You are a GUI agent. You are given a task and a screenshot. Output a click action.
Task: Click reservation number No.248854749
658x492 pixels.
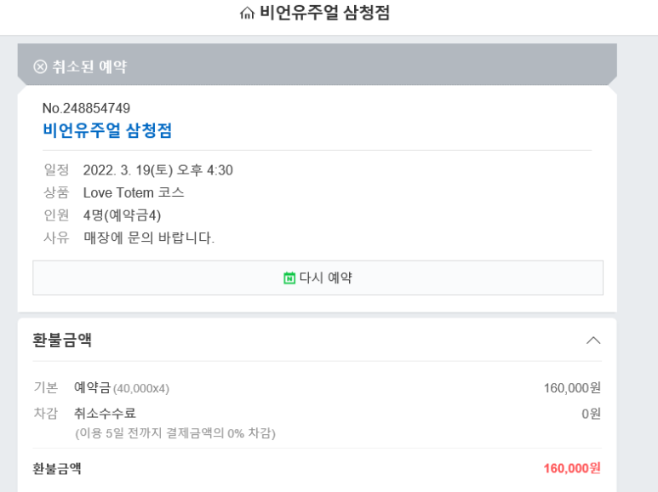tap(86, 108)
